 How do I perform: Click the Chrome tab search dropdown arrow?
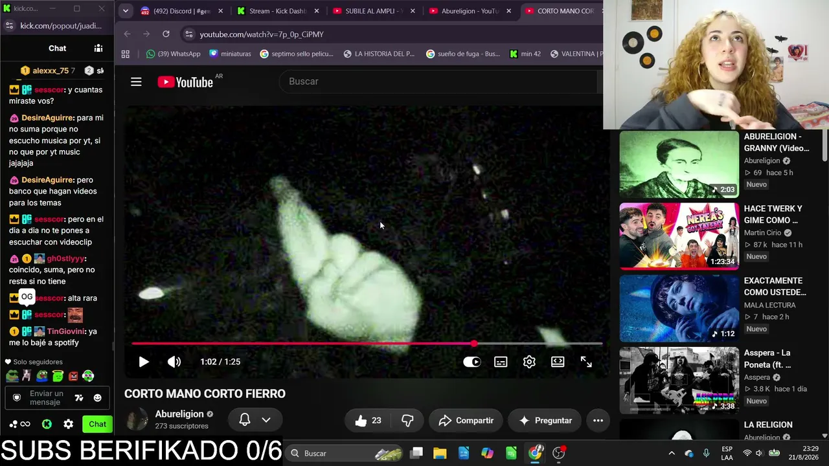(126, 11)
